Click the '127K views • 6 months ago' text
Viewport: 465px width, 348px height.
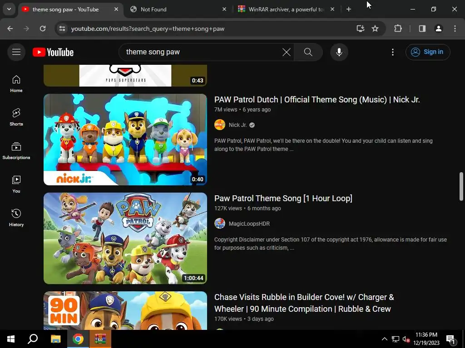pyautogui.click(x=247, y=208)
